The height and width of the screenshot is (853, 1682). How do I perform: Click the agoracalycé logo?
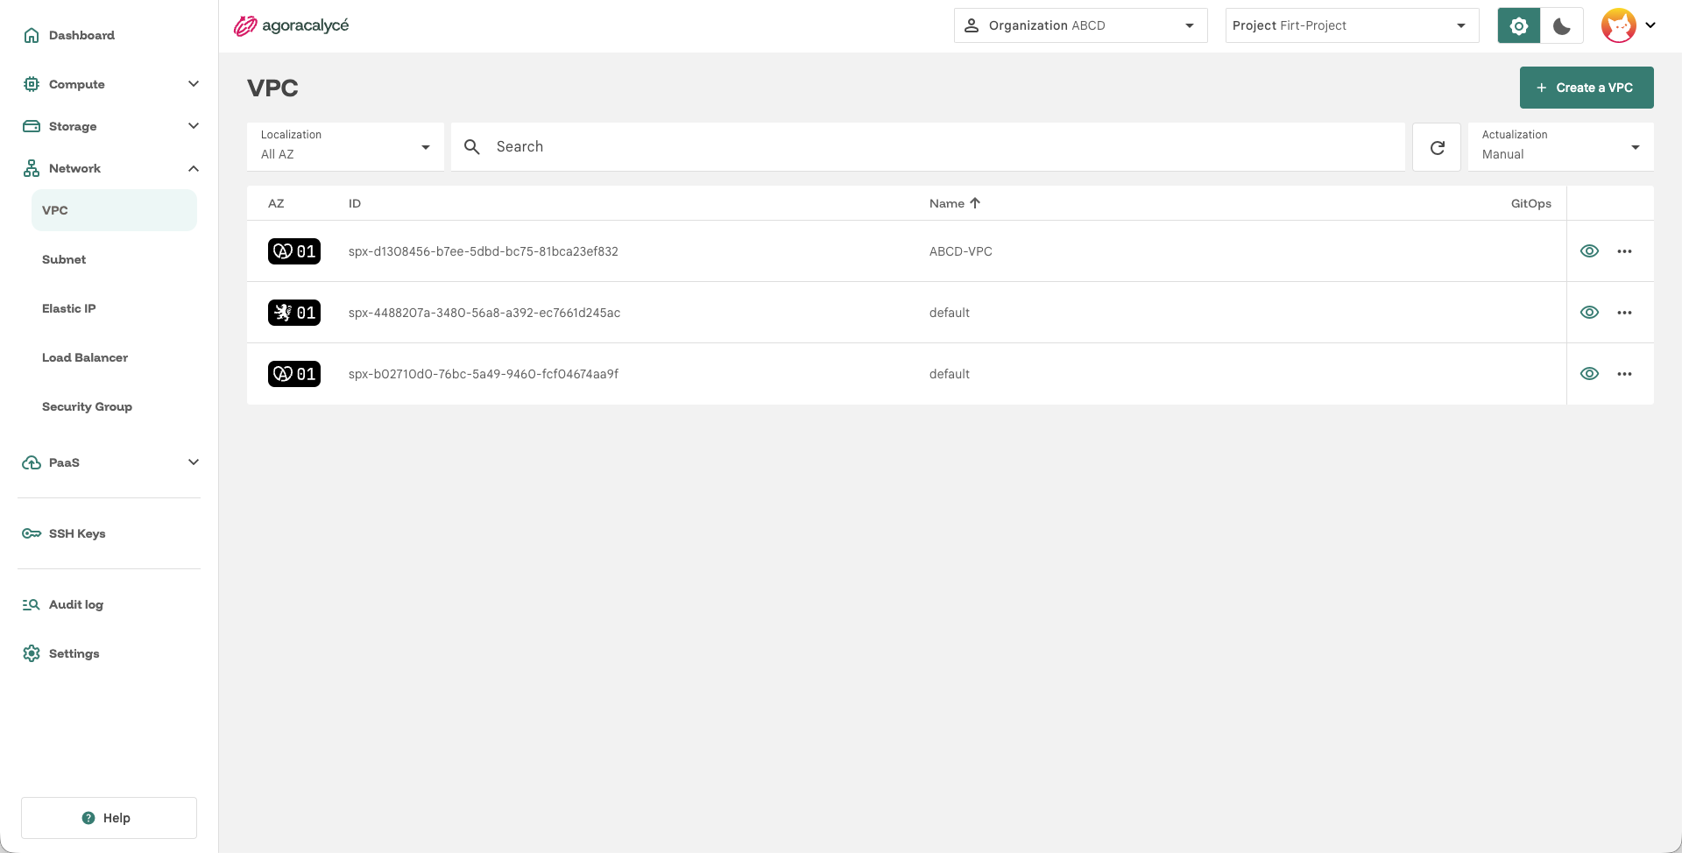point(291,25)
